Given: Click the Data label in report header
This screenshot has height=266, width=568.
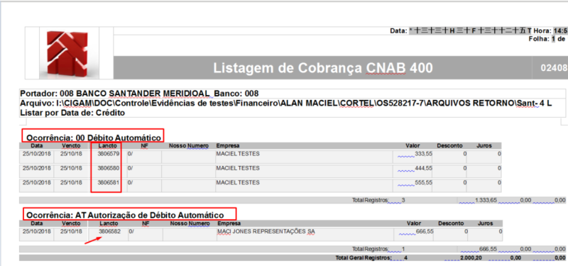Looking at the screenshot, I should [x=399, y=31].
